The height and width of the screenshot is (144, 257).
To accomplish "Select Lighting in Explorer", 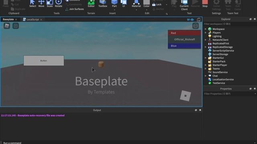I will pyautogui.click(x=217, y=36).
